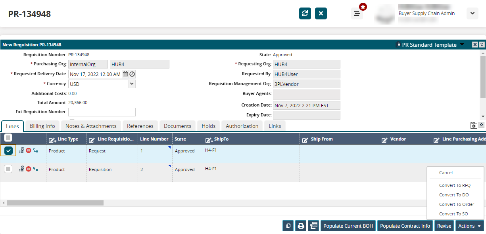Screen dimensions: 486x234
Task: Click the horizontal scrollbar of the lines grid
Action: [55, 203]
